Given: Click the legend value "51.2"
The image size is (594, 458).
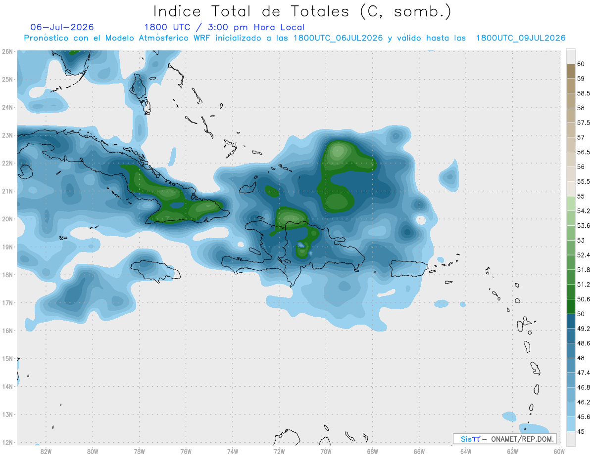Looking at the screenshot, I should pos(584,285).
